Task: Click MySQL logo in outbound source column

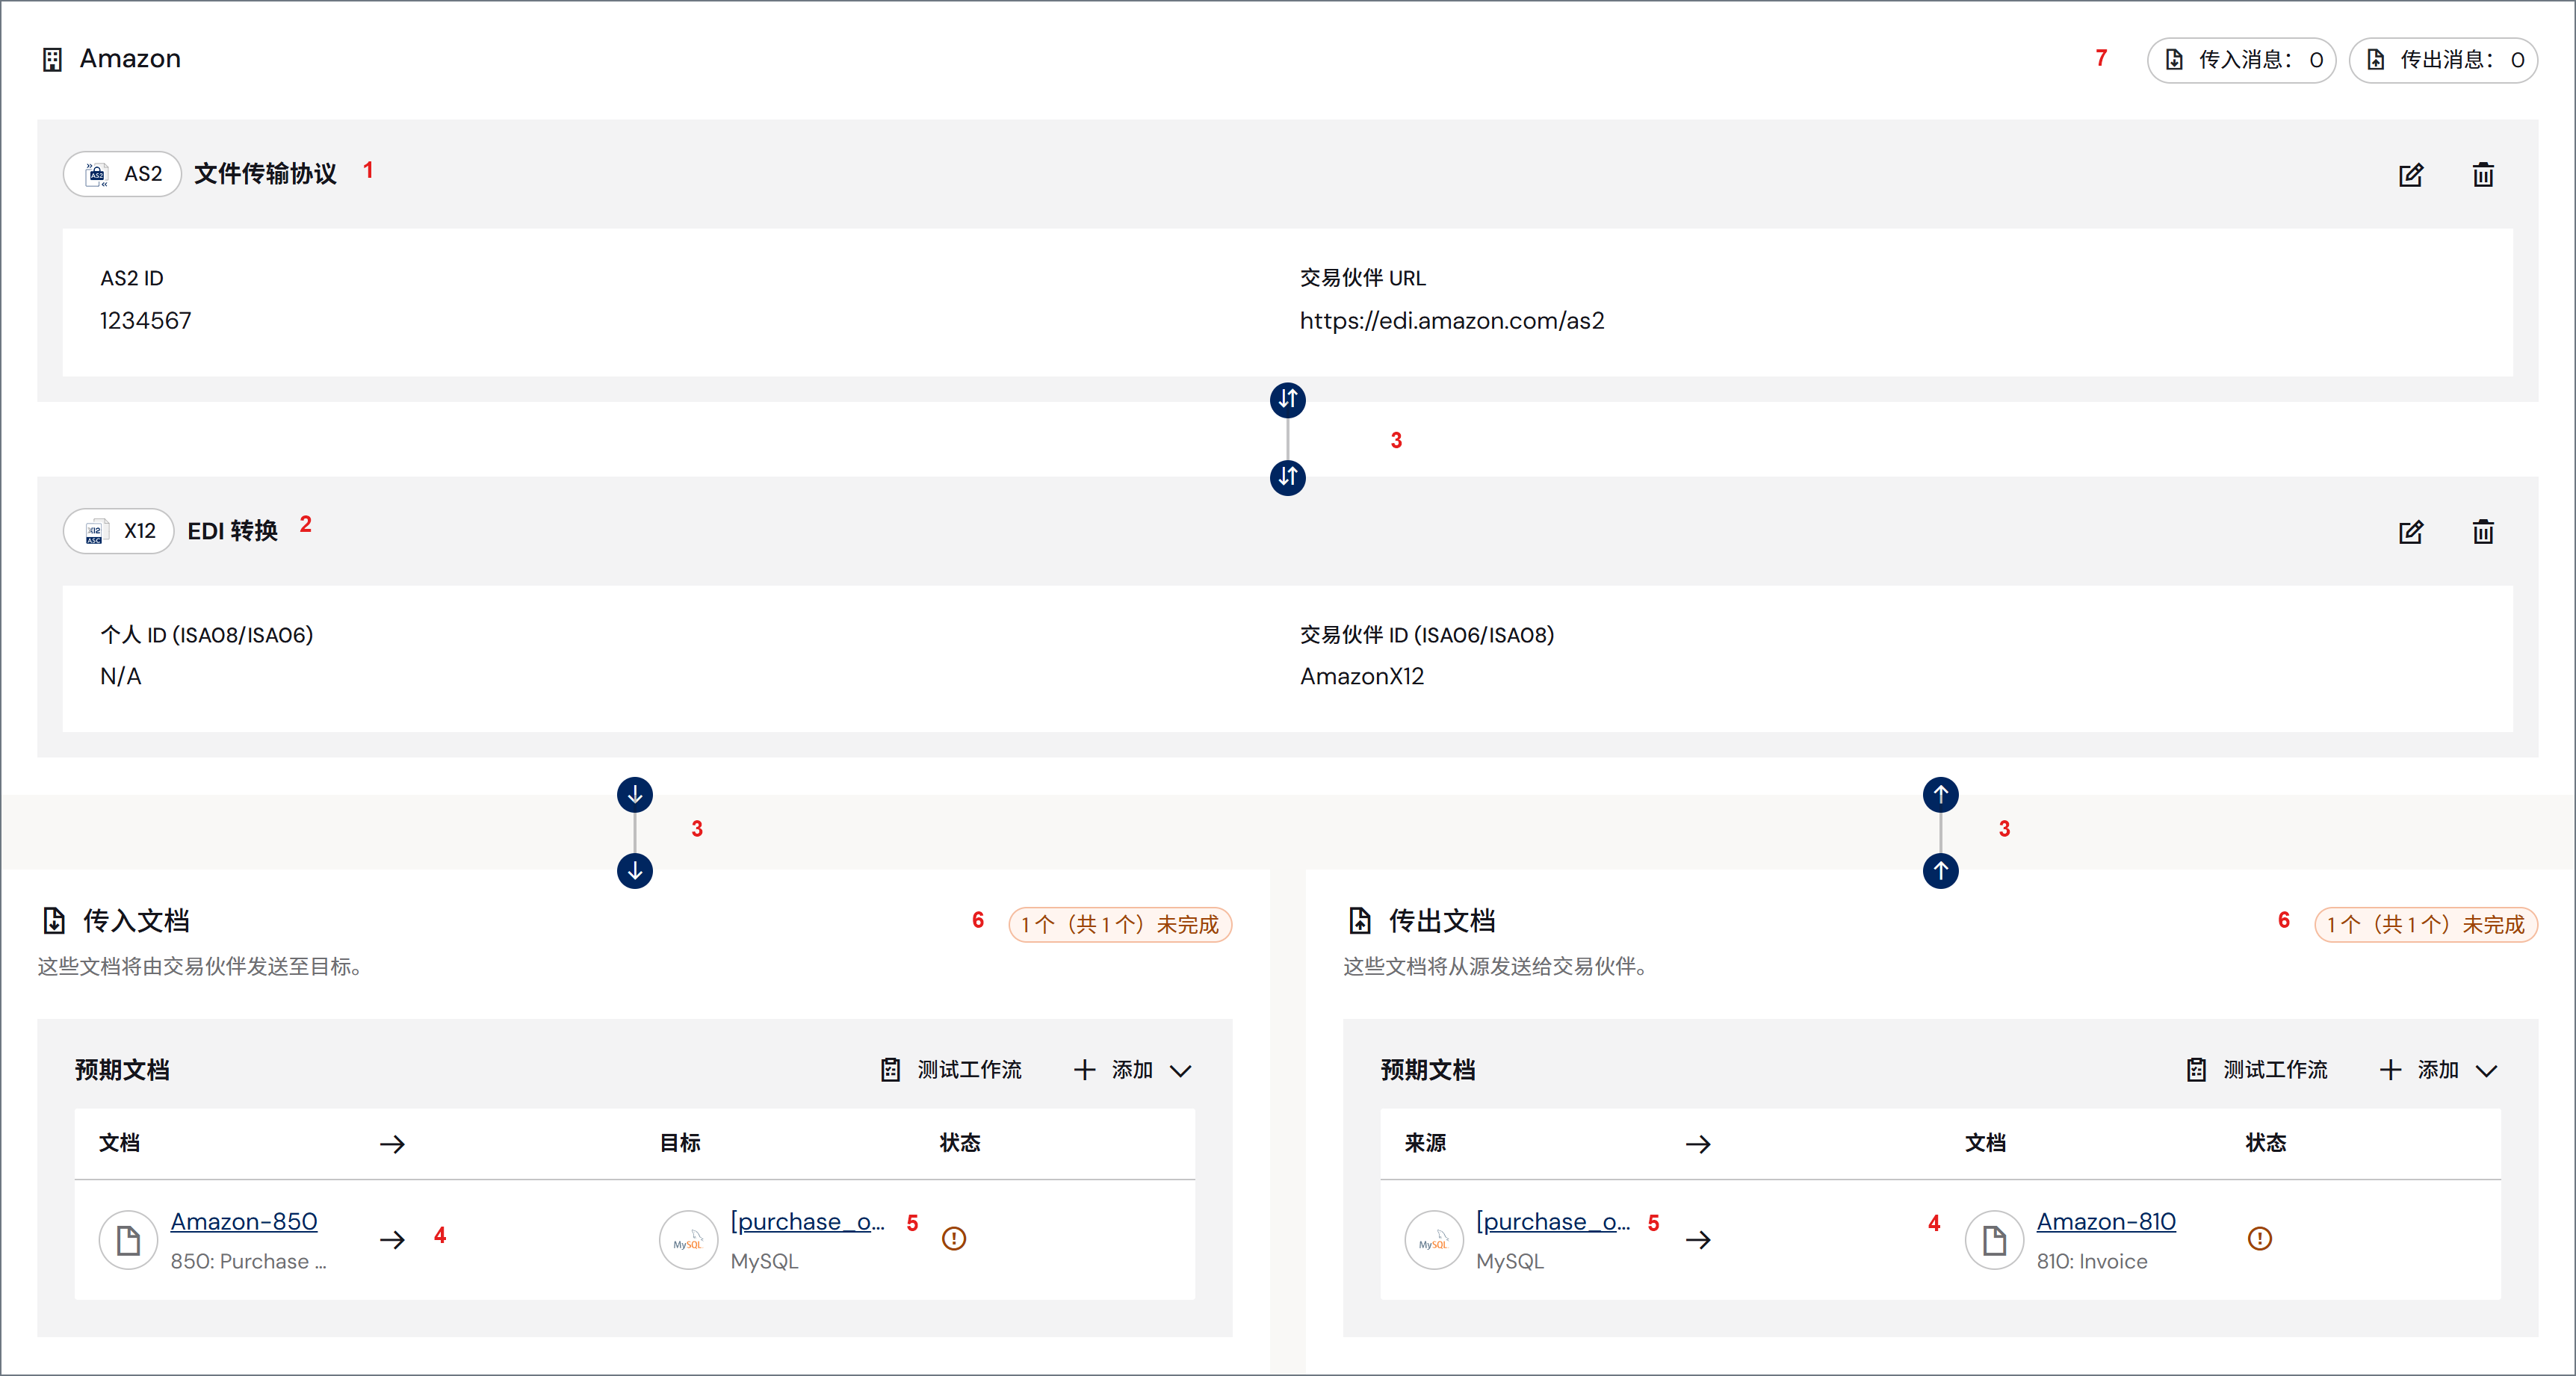Action: [1434, 1240]
